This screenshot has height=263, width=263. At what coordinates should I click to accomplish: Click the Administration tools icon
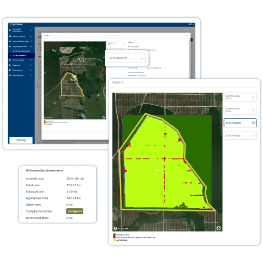pos(10,75)
